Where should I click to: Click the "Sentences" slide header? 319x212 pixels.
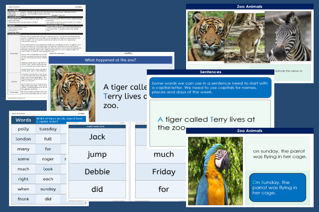tap(211, 72)
